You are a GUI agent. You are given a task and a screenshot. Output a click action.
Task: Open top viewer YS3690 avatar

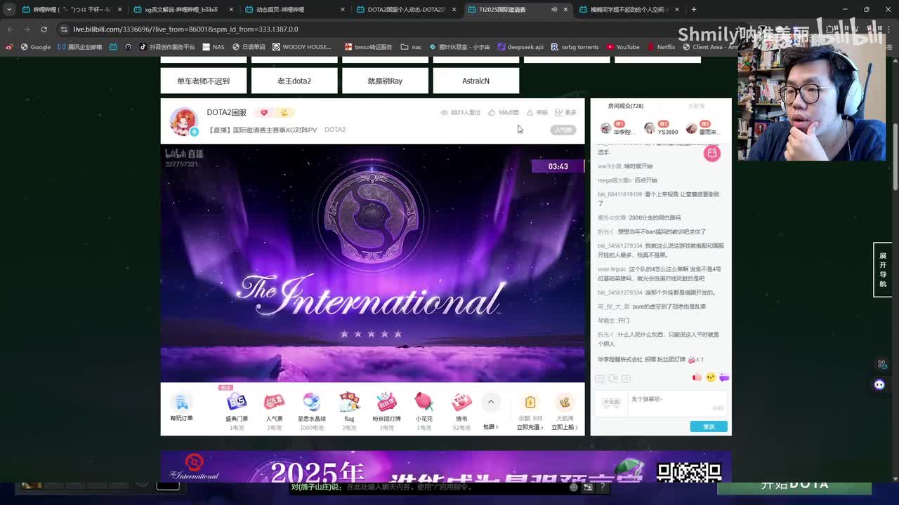click(x=650, y=128)
